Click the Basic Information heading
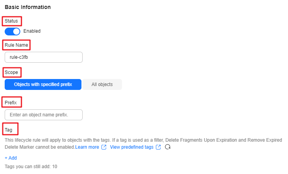The width and height of the screenshot is (288, 174). click(28, 7)
